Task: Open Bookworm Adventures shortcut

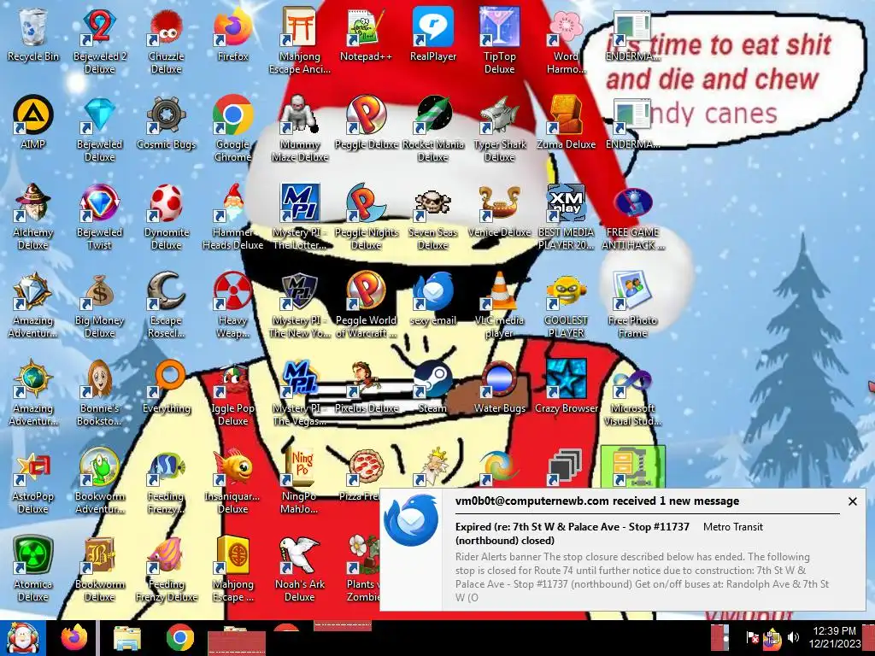Action: point(99,481)
